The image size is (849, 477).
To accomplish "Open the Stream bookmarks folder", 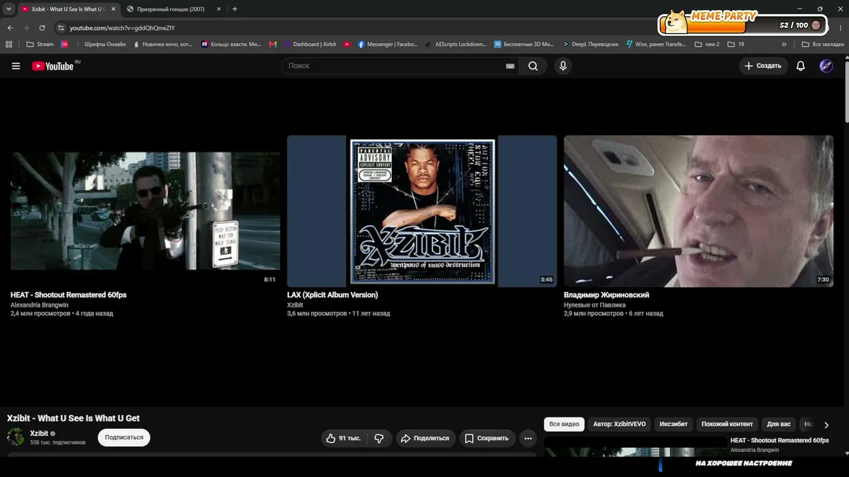I will pyautogui.click(x=40, y=44).
